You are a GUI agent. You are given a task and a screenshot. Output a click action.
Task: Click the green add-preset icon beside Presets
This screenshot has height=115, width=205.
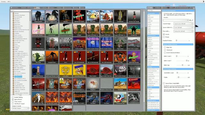coord(190,20)
